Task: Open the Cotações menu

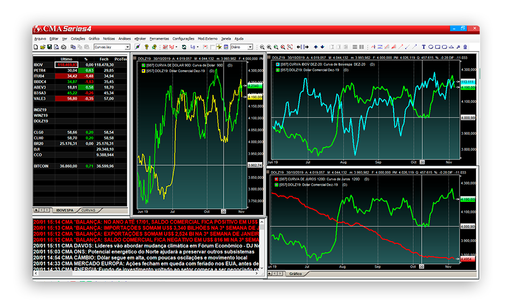Action: coord(78,39)
